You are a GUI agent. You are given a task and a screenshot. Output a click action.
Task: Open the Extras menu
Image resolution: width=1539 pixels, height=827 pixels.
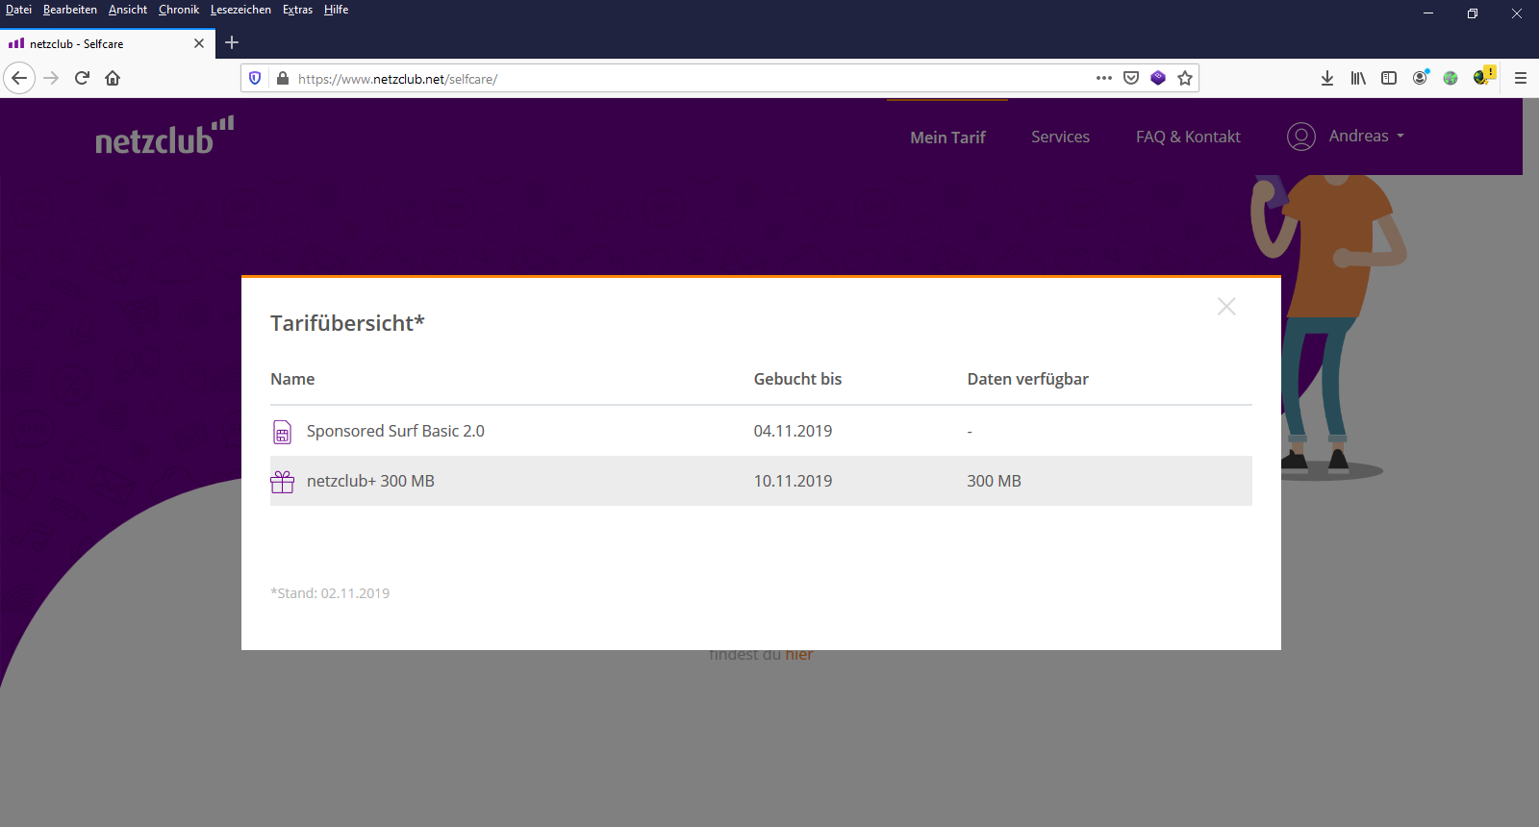point(297,10)
